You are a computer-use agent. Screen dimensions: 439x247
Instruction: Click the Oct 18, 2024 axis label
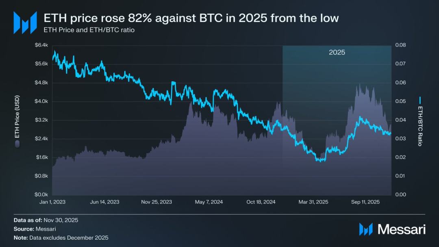[x=262, y=202]
